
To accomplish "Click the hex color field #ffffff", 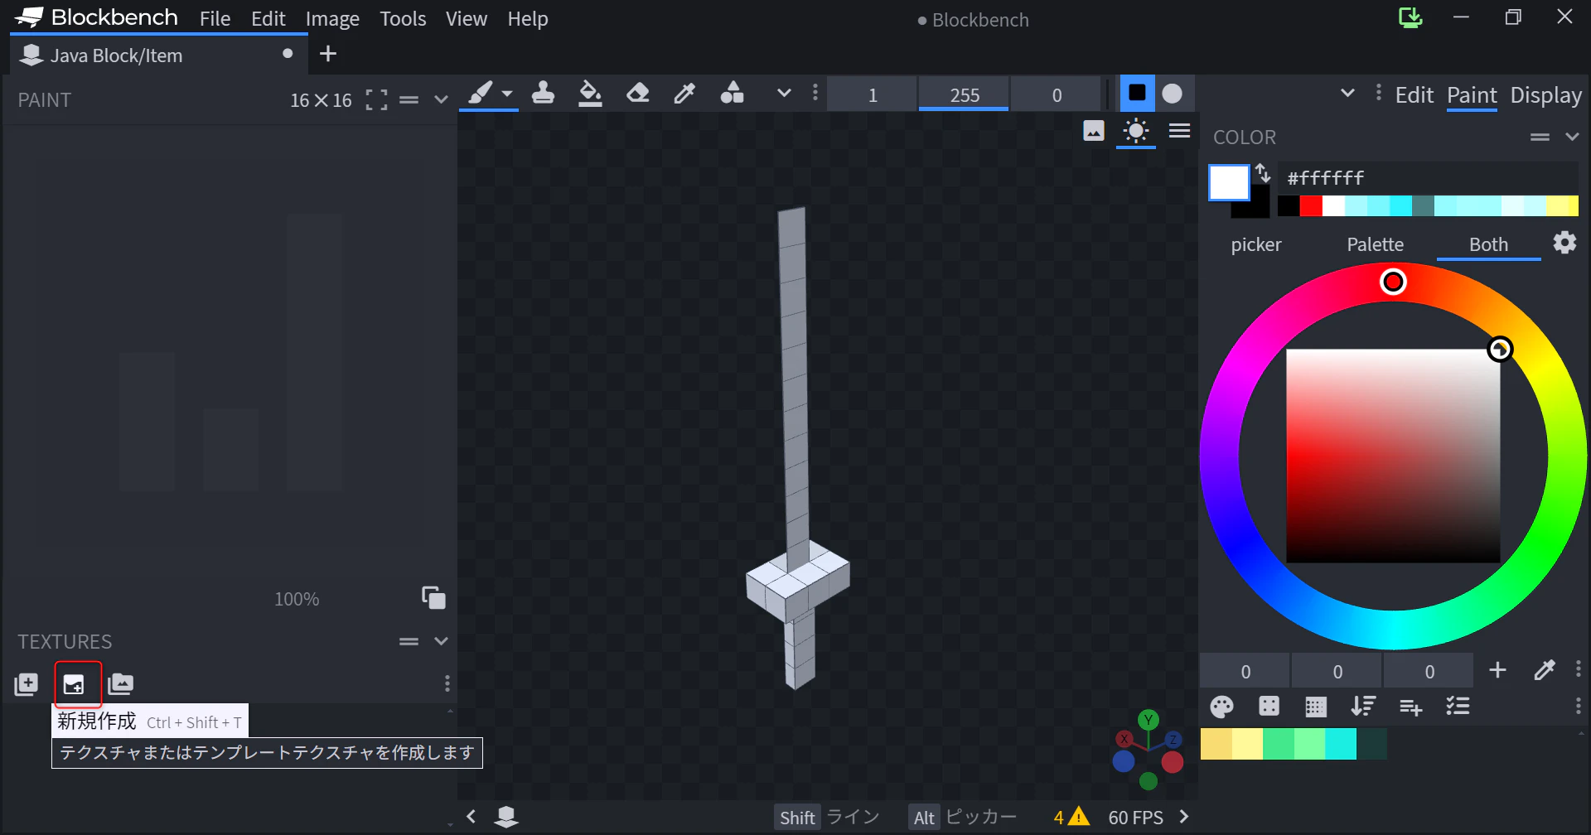I will click(1429, 177).
